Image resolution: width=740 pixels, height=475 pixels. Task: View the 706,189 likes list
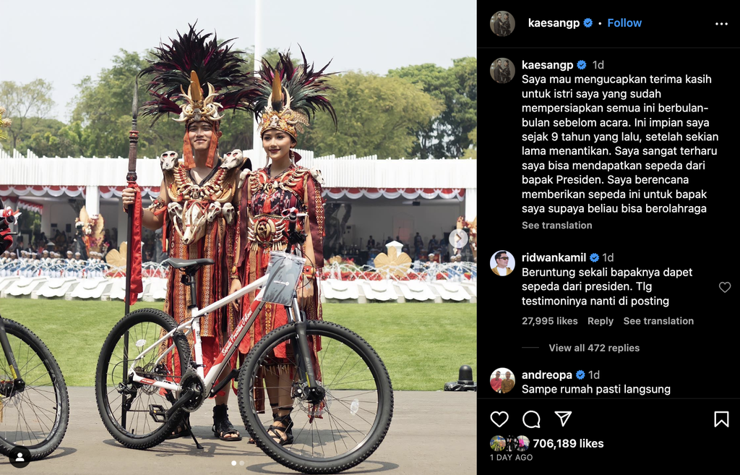568,443
